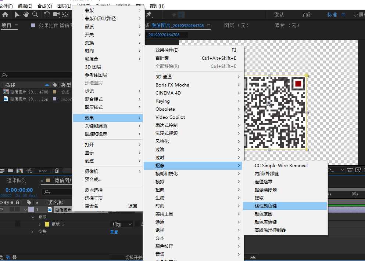The width and height of the screenshot is (365, 261).
Task: Click the name column sort arrow in project panel
Action: pos(47,85)
